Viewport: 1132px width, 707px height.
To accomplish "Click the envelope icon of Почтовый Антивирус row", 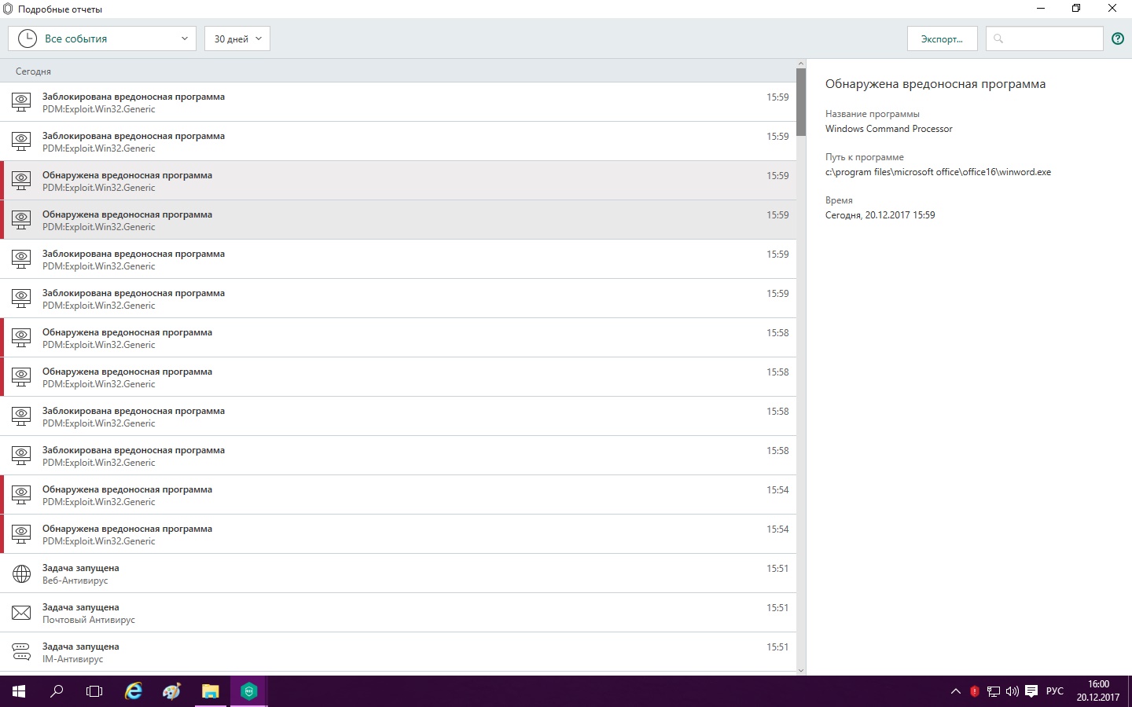I will click(x=21, y=613).
